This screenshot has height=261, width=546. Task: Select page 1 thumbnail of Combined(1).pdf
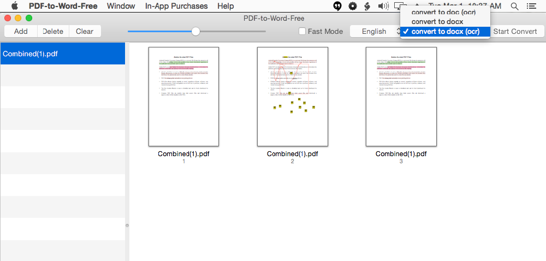[183, 97]
